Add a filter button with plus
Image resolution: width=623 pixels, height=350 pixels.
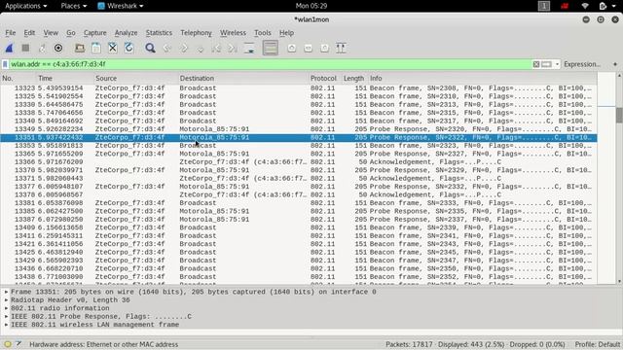pyautogui.click(x=615, y=64)
